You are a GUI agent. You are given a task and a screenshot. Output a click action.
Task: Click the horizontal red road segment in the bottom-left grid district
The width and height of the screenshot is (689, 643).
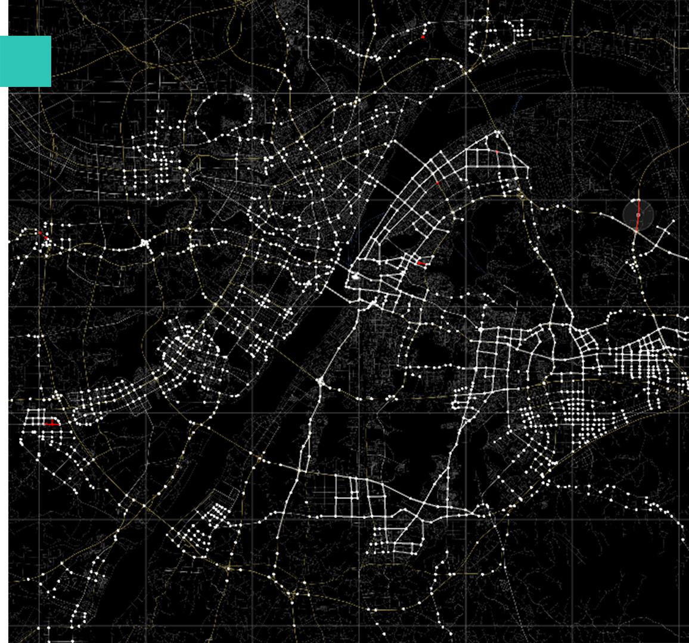[52, 424]
